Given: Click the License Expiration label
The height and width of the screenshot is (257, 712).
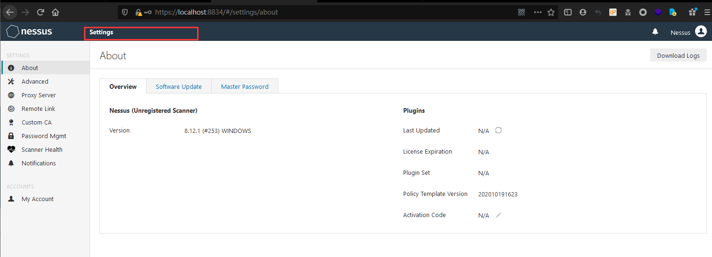Looking at the screenshot, I should [428, 152].
